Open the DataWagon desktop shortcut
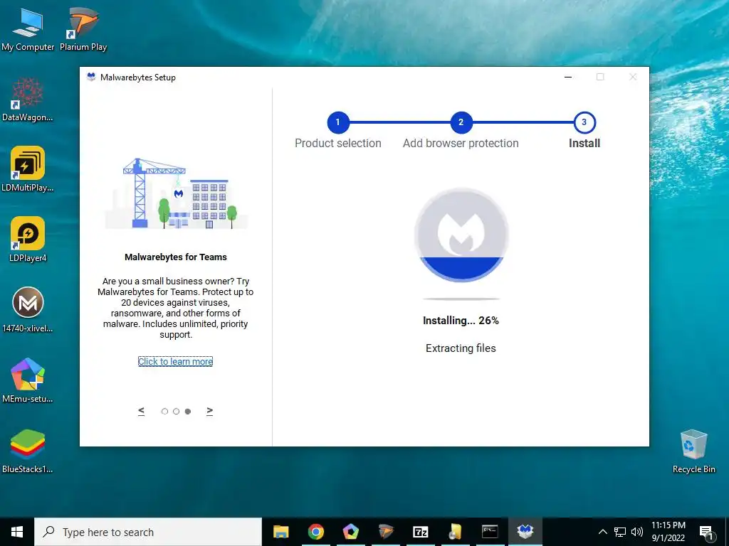 pyautogui.click(x=28, y=100)
